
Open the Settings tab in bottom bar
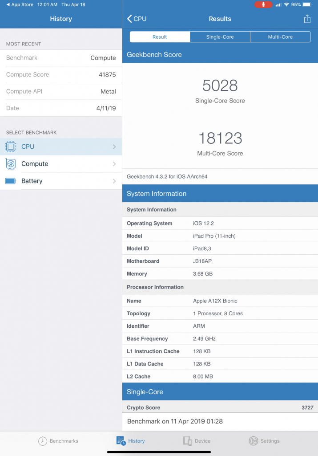[264, 441]
